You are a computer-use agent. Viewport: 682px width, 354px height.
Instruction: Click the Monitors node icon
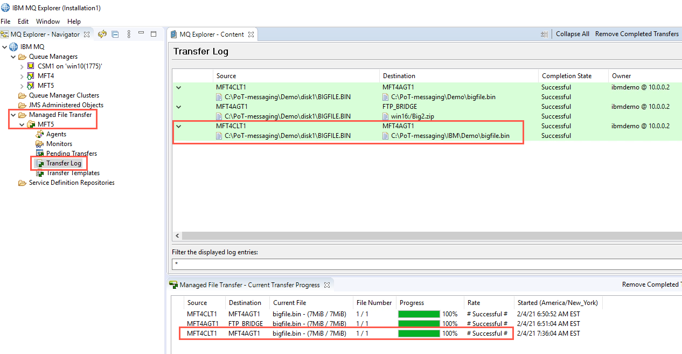[x=39, y=144]
